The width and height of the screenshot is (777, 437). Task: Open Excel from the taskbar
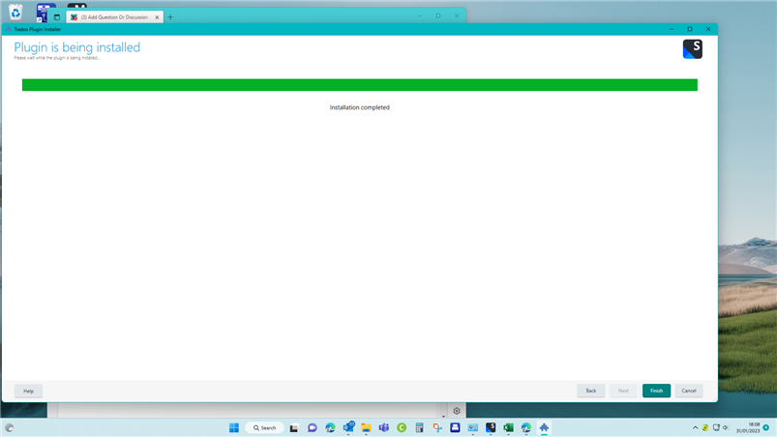508,427
